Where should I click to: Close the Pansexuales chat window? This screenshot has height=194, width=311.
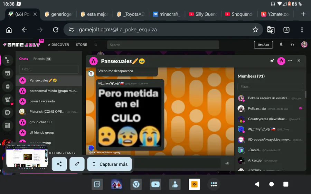(299, 61)
